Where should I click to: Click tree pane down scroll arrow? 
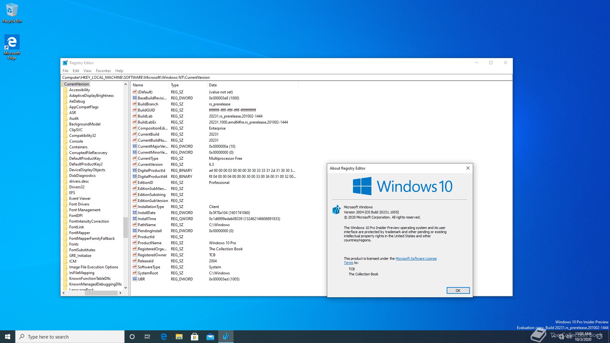[x=125, y=287]
